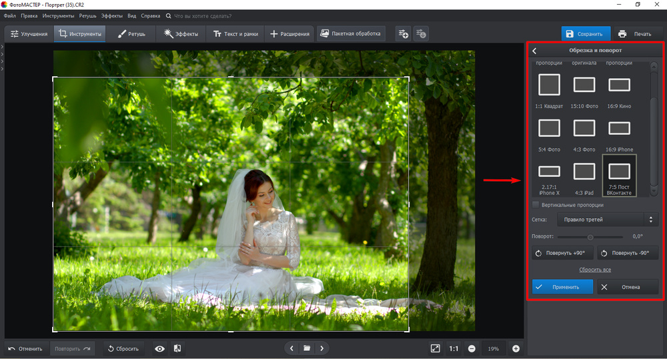The width and height of the screenshot is (667, 359).
Task: Open the Справка menu
Action: (150, 16)
